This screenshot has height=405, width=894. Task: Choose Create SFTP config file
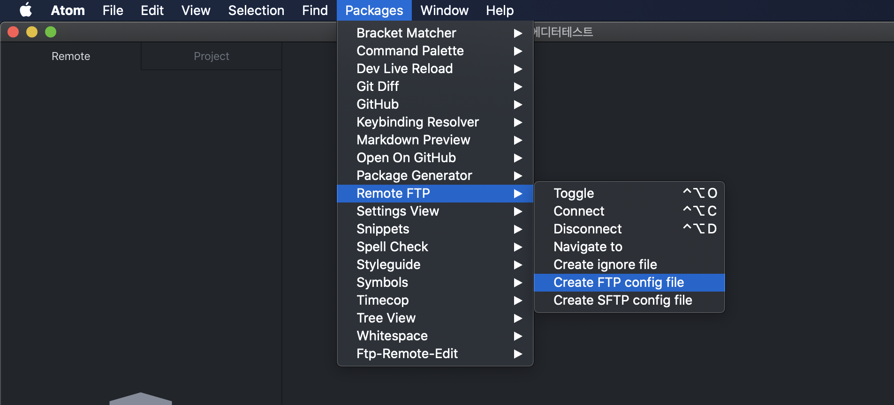point(622,300)
